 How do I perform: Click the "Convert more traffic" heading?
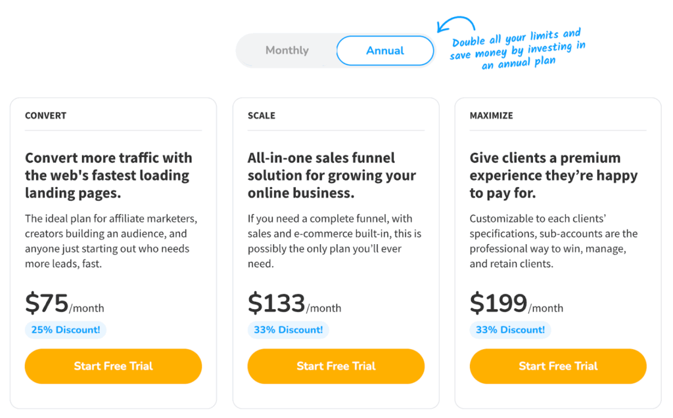108,175
